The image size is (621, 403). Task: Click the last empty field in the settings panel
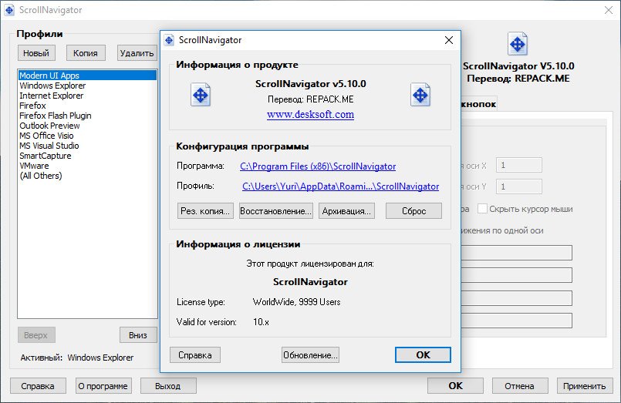point(516,321)
